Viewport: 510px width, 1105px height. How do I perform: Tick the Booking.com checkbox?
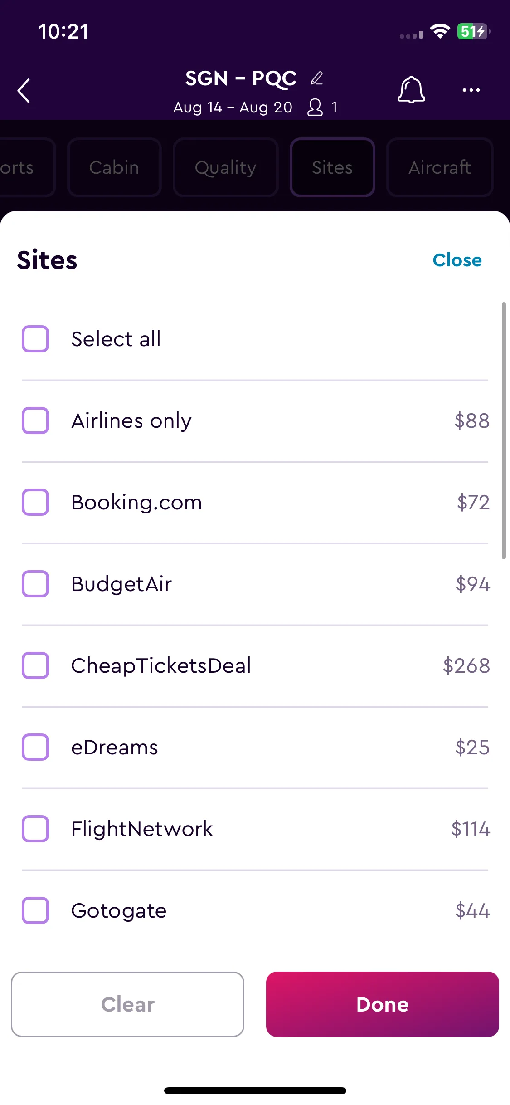tap(35, 502)
